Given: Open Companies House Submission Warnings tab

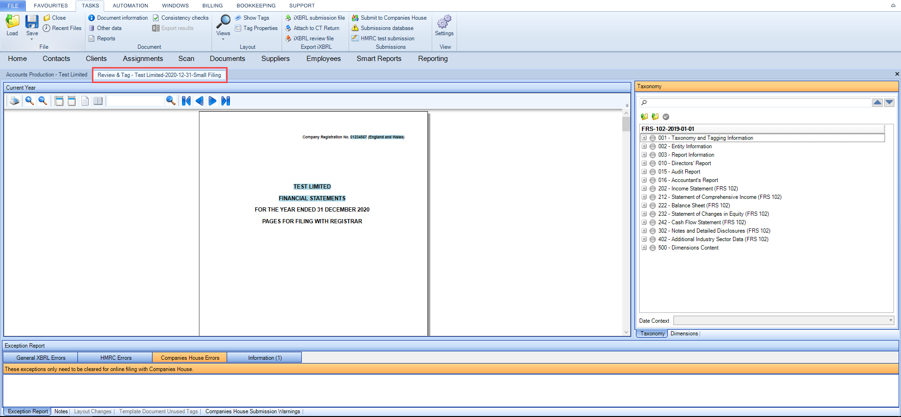Looking at the screenshot, I should (x=252, y=411).
